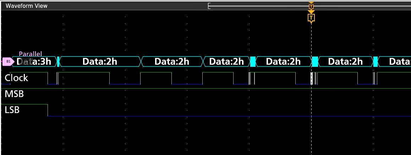Select the Data:2h packet before trigger

tap(283, 62)
